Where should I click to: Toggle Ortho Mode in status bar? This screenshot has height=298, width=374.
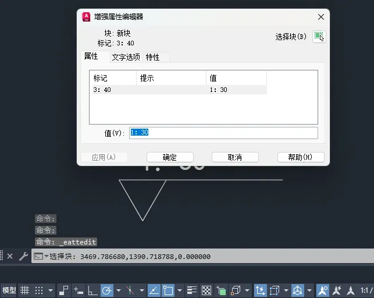point(92,290)
